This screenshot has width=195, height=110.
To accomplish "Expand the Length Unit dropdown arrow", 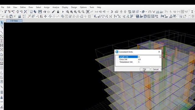I will click(x=160, y=57).
